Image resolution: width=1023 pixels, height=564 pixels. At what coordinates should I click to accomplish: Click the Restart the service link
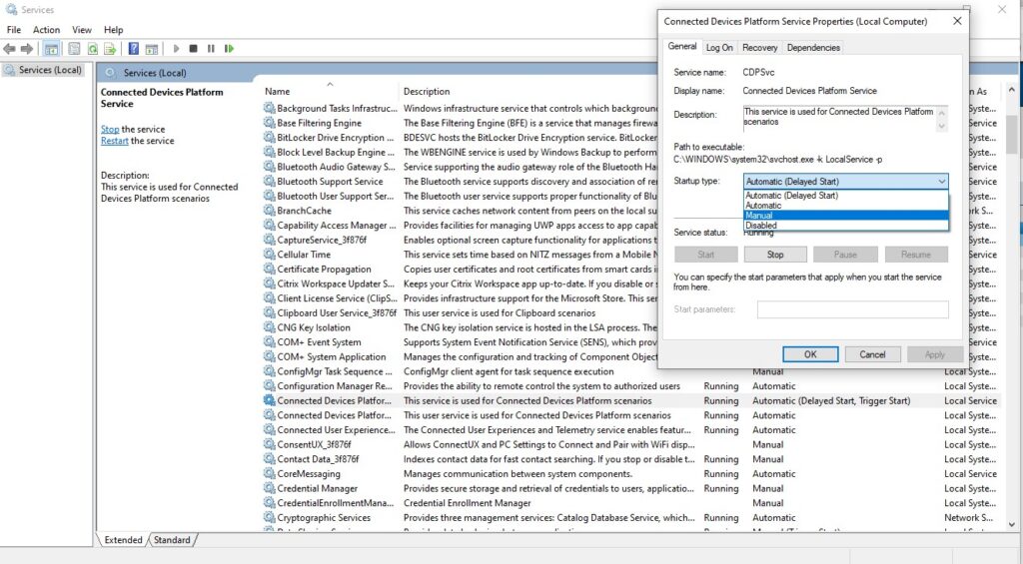pos(115,141)
